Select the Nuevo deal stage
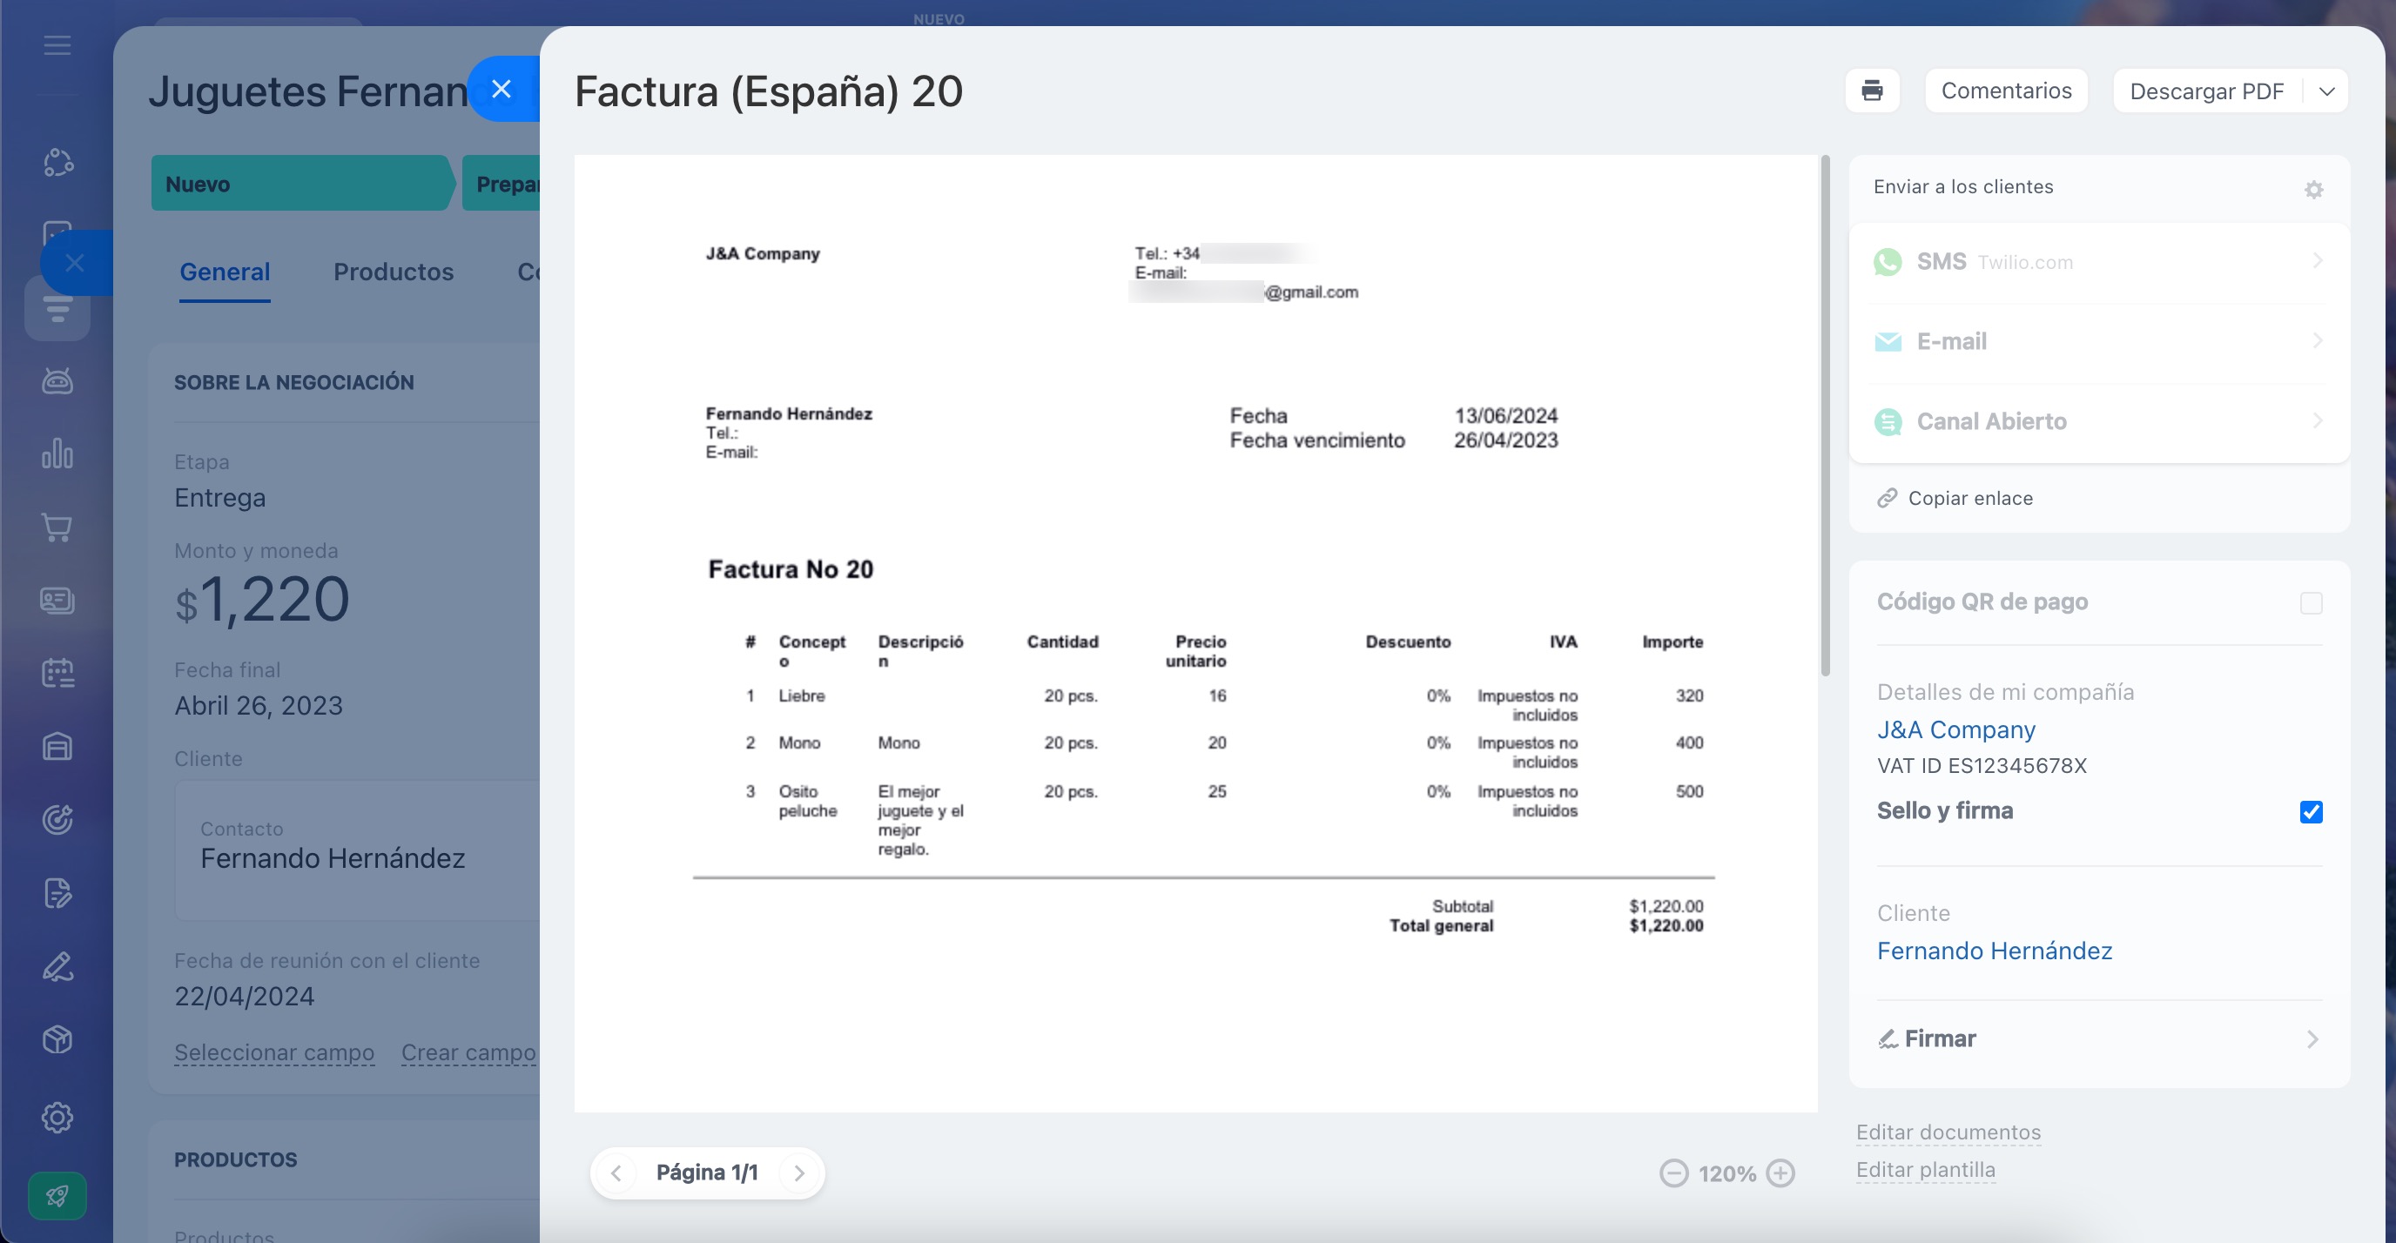This screenshot has width=2396, height=1243. click(x=302, y=183)
